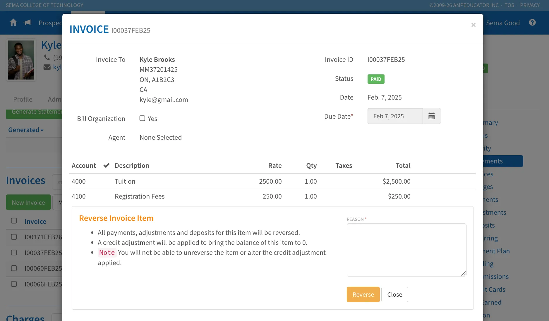The height and width of the screenshot is (321, 549).
Task: Tick the Bill Organization Yes checkbox
Action: coord(142,118)
